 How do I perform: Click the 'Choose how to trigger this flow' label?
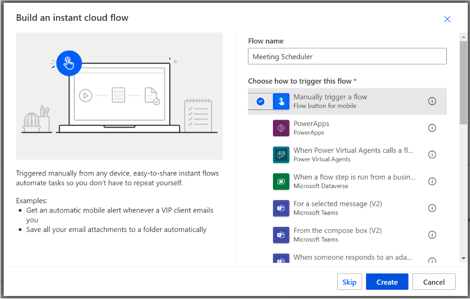pos(300,81)
